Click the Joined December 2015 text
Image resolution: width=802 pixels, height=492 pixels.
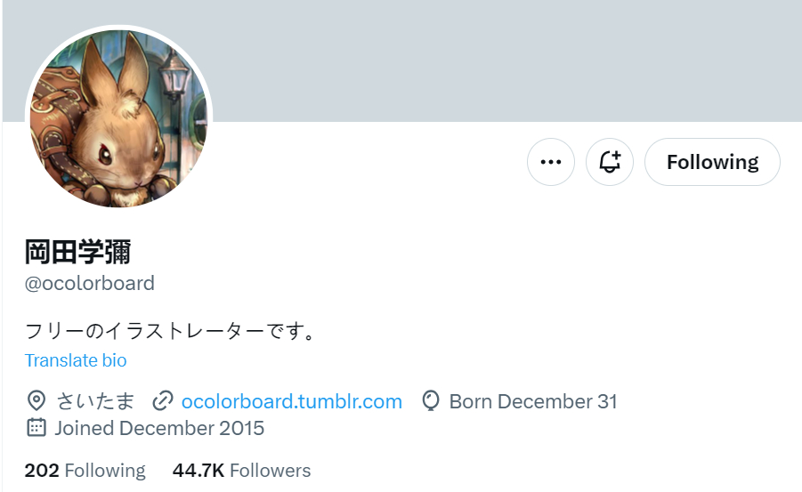pos(159,428)
